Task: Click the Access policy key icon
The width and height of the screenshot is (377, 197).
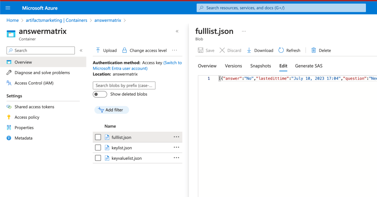Action: point(9,117)
